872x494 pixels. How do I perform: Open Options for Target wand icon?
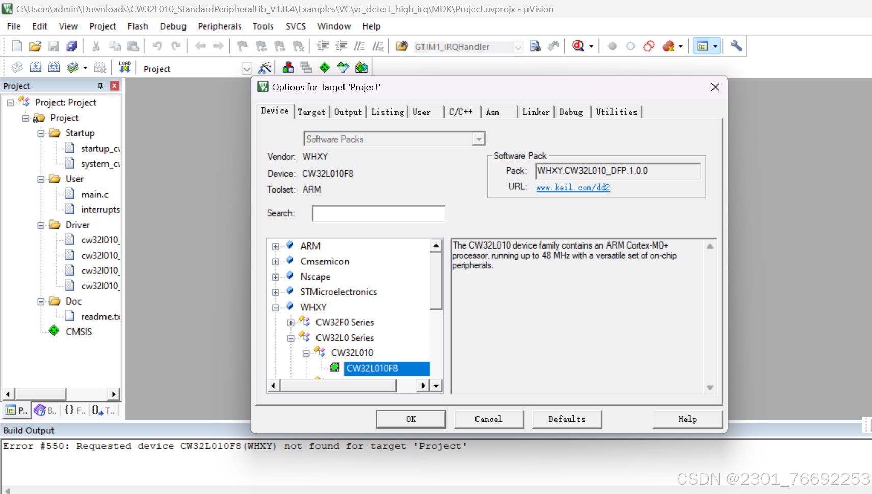(x=265, y=67)
